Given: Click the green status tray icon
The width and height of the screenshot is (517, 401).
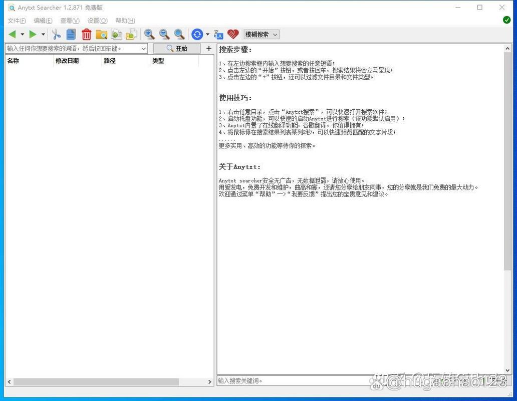Looking at the screenshot, I should click(x=507, y=20).
